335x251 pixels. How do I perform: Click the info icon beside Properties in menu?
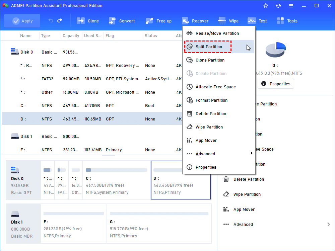tap(190, 167)
